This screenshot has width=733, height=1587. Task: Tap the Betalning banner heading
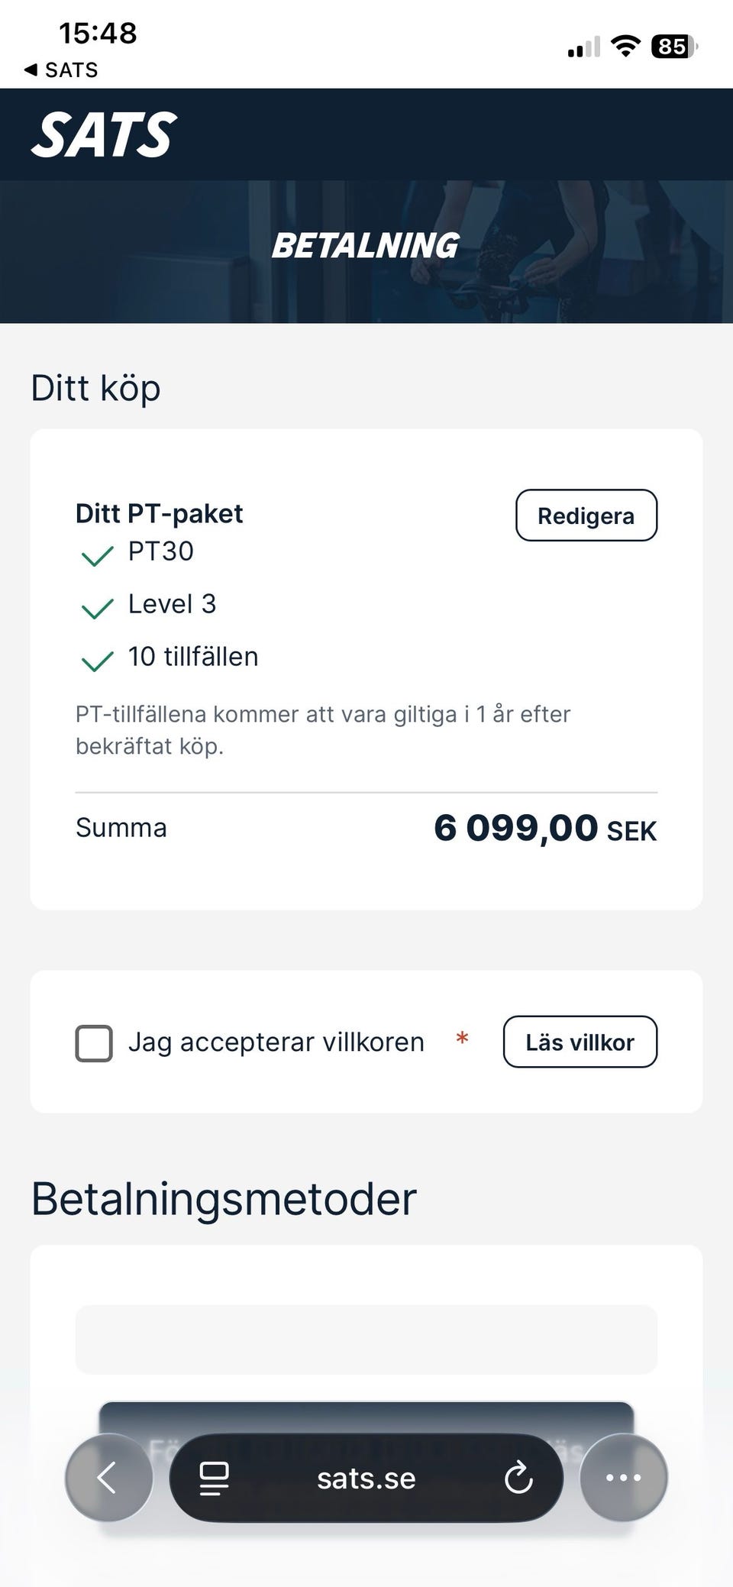click(x=366, y=246)
